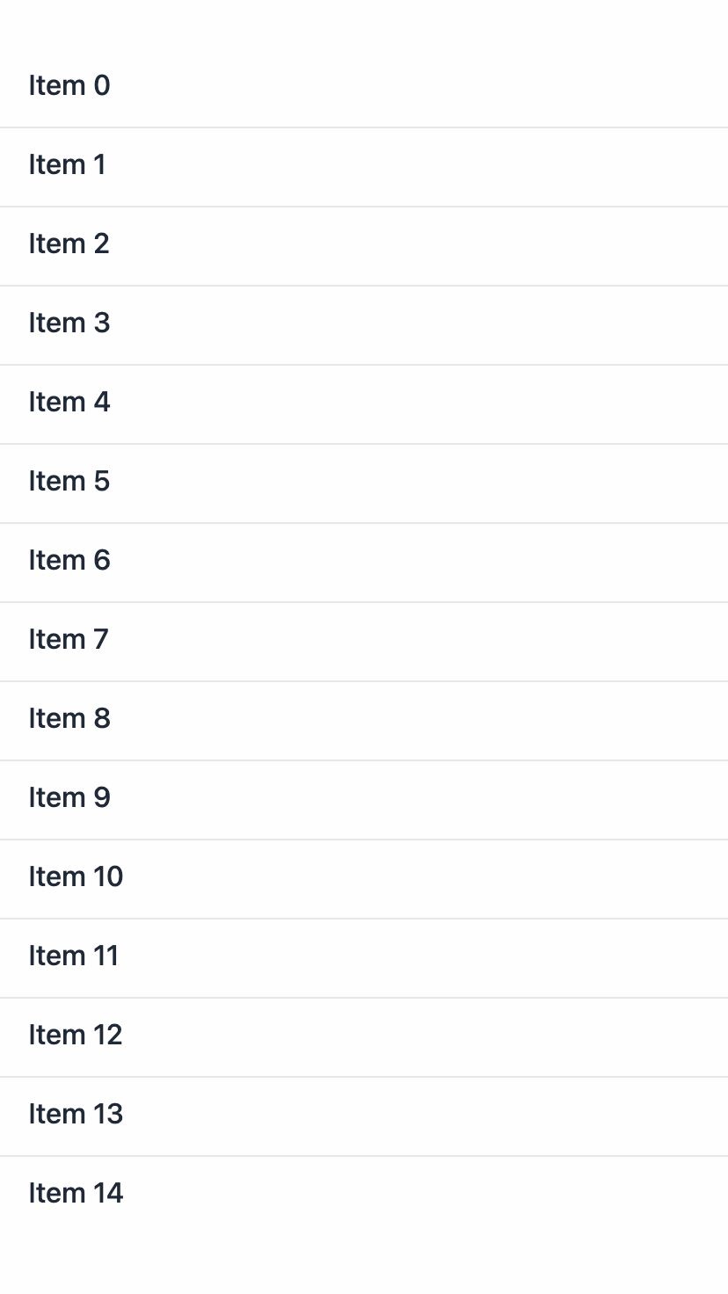Click the "Item 13" text label
This screenshot has height=1294, width=728.
76,1114
